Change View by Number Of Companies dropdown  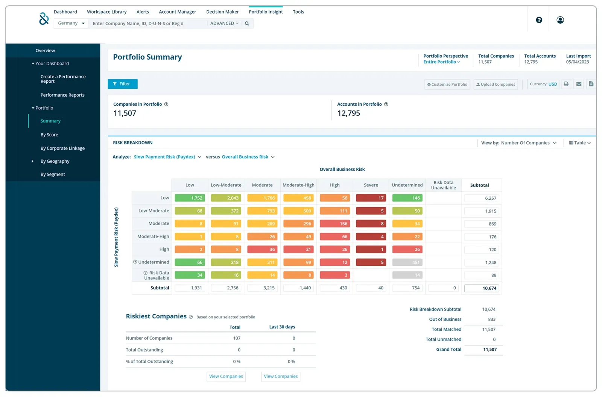(529, 143)
